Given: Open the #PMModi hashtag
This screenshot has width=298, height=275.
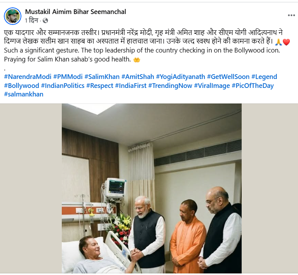Looking at the screenshot, I should coord(68,77).
